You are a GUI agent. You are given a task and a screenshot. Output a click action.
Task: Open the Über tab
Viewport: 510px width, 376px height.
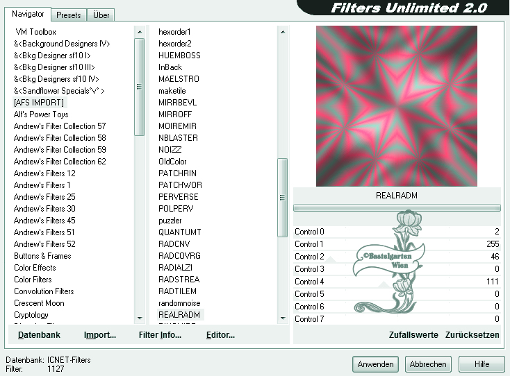[101, 15]
